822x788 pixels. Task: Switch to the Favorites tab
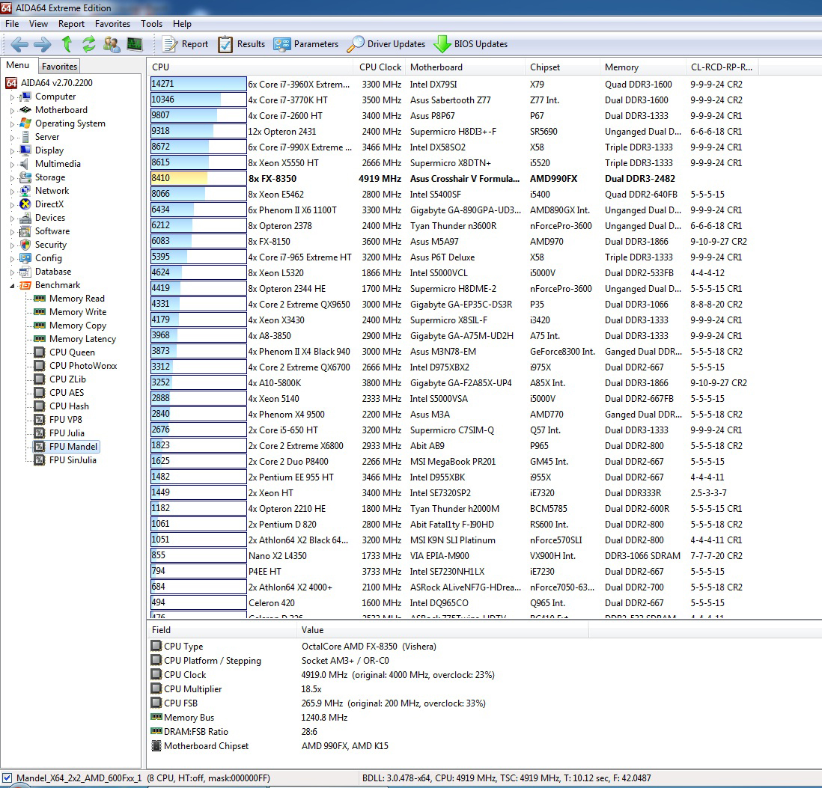click(x=59, y=67)
